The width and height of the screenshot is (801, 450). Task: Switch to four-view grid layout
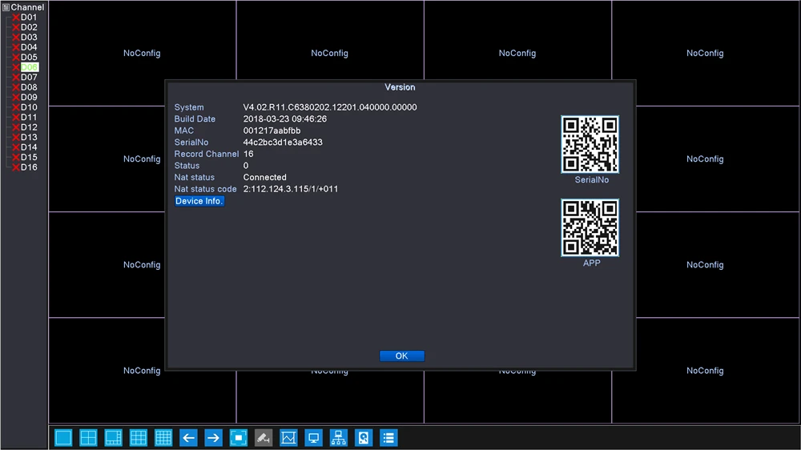88,438
